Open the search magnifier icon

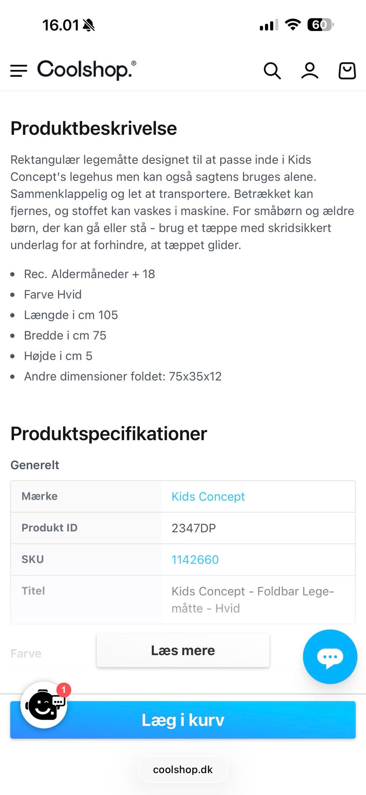(x=272, y=71)
